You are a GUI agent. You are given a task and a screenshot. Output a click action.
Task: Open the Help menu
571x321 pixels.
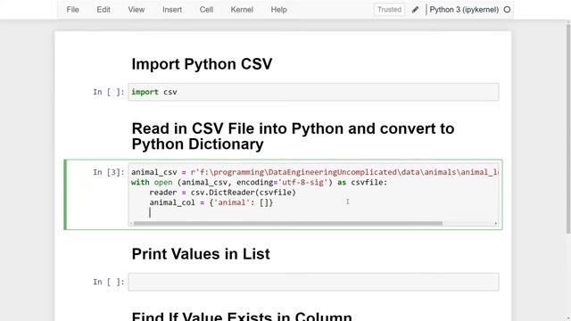pos(278,10)
